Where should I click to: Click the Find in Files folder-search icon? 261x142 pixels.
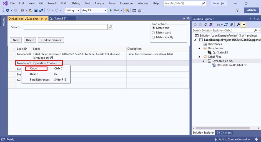[x=127, y=10]
